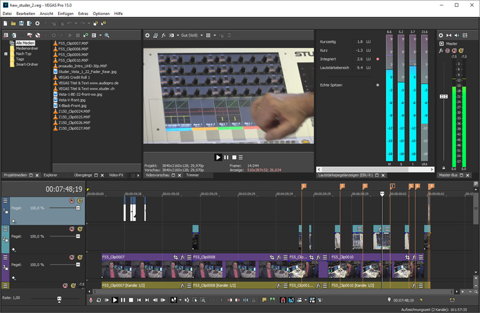The width and height of the screenshot is (480, 313).
Task: Click timeline marker 1 on the ruler
Action: [304, 187]
